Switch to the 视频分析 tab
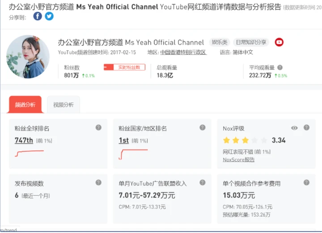 (64, 104)
